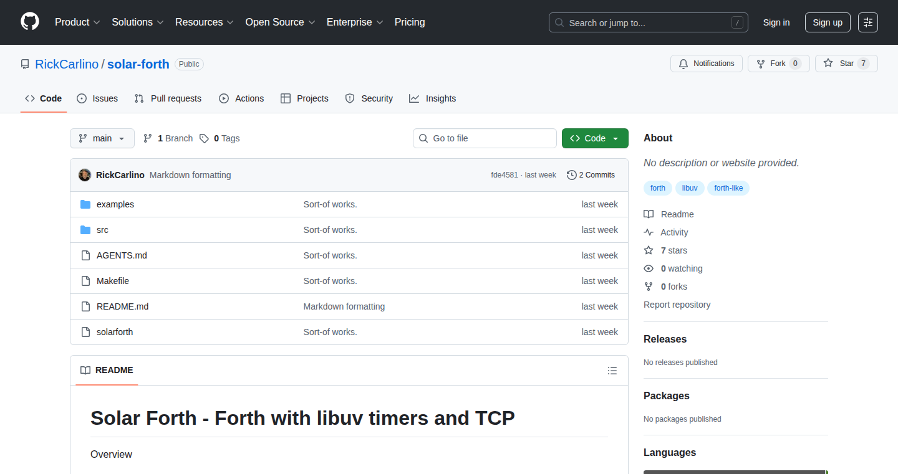
Task: Open the Notifications bell button
Action: pos(707,64)
